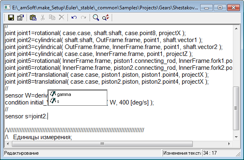Click the 'Изменения текста' status bar field
Viewport: 244px width, 160px height.
point(182,153)
